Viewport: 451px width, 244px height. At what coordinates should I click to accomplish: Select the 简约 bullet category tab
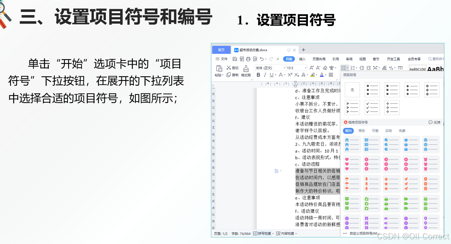(x=348, y=131)
